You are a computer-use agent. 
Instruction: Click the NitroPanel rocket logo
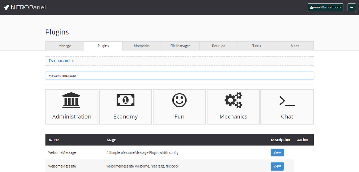[x=6, y=7]
